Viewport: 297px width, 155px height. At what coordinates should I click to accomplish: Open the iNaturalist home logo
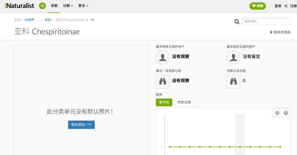[x=19, y=6]
